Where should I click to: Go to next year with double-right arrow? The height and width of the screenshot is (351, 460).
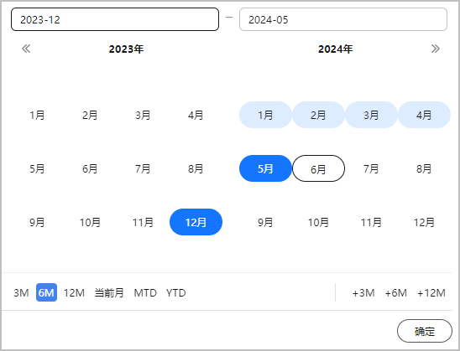436,49
